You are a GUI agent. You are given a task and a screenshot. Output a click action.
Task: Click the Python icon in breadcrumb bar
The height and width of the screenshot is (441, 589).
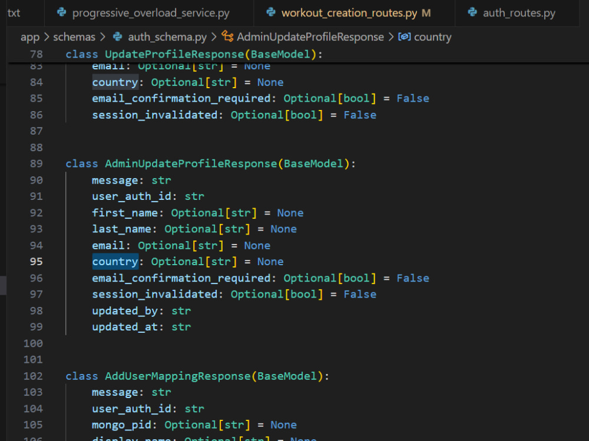point(118,36)
